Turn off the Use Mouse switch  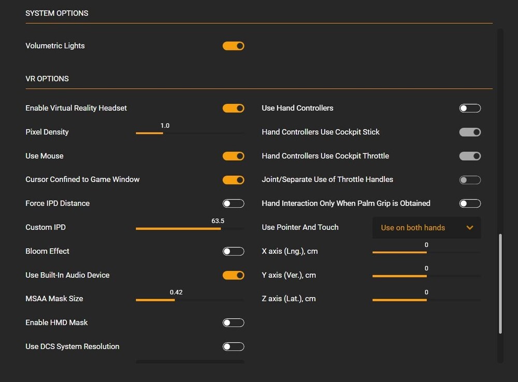[233, 156]
